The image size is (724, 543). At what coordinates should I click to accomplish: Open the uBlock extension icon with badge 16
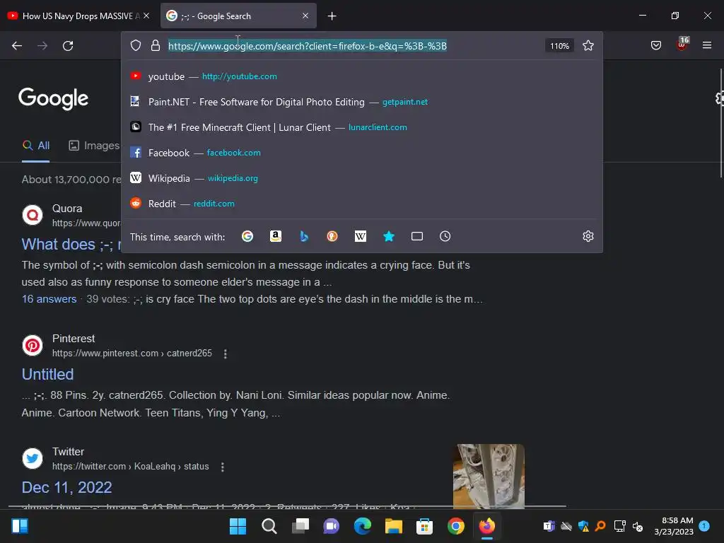[682, 45]
